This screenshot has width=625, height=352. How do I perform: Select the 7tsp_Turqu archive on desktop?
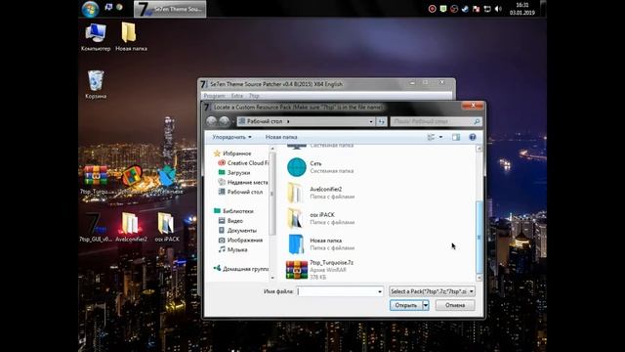tap(96, 180)
